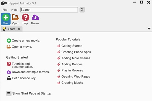This screenshot has height=101, width=152.
Task: Click the padlock icon for licence key
Action: click(9, 78)
